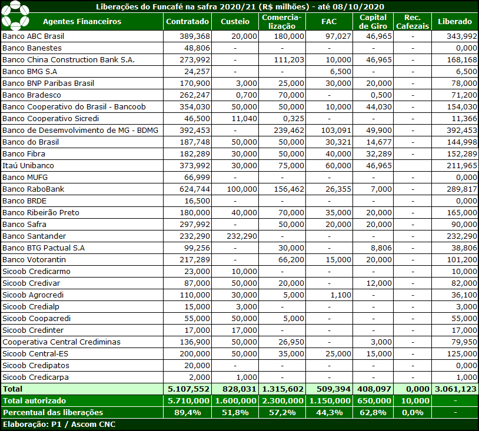The width and height of the screenshot is (479, 431).
Task: Select the Liberado column header
Action: pos(455,22)
